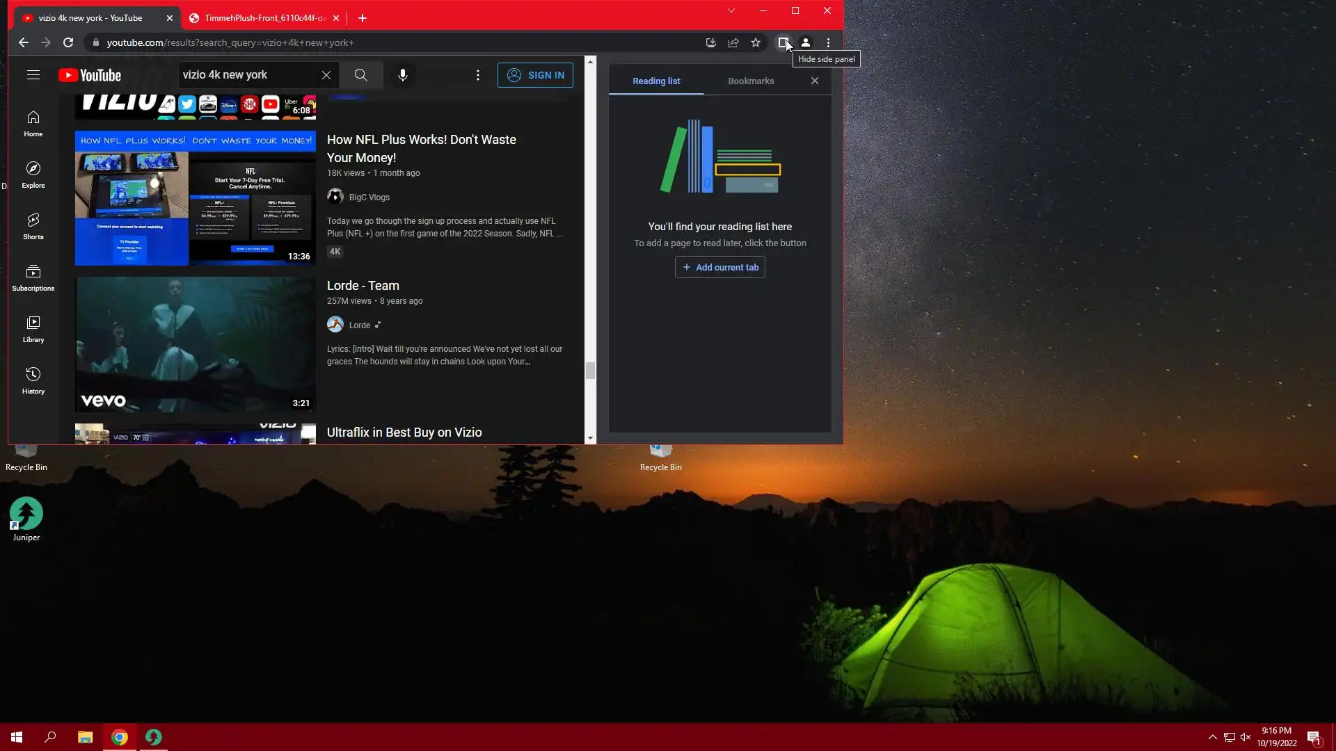Viewport: 1336px width, 751px height.
Task: Hide the Chrome side panel
Action: (783, 42)
